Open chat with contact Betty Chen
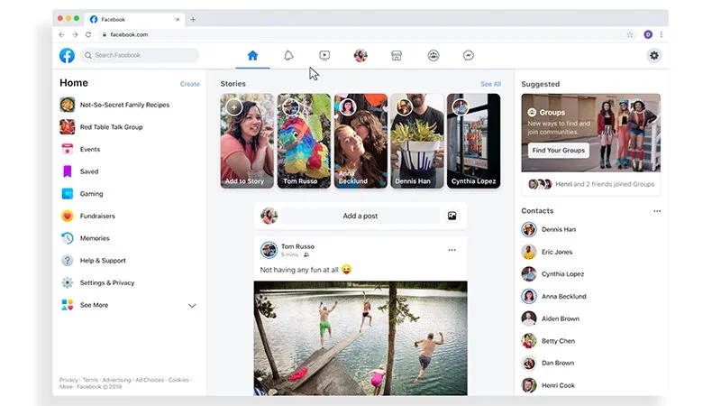This screenshot has height=406, width=721. [x=548, y=341]
